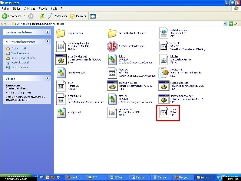Select the service.ini notepad gear file
Screen dimensions: 241x181
coord(163,72)
